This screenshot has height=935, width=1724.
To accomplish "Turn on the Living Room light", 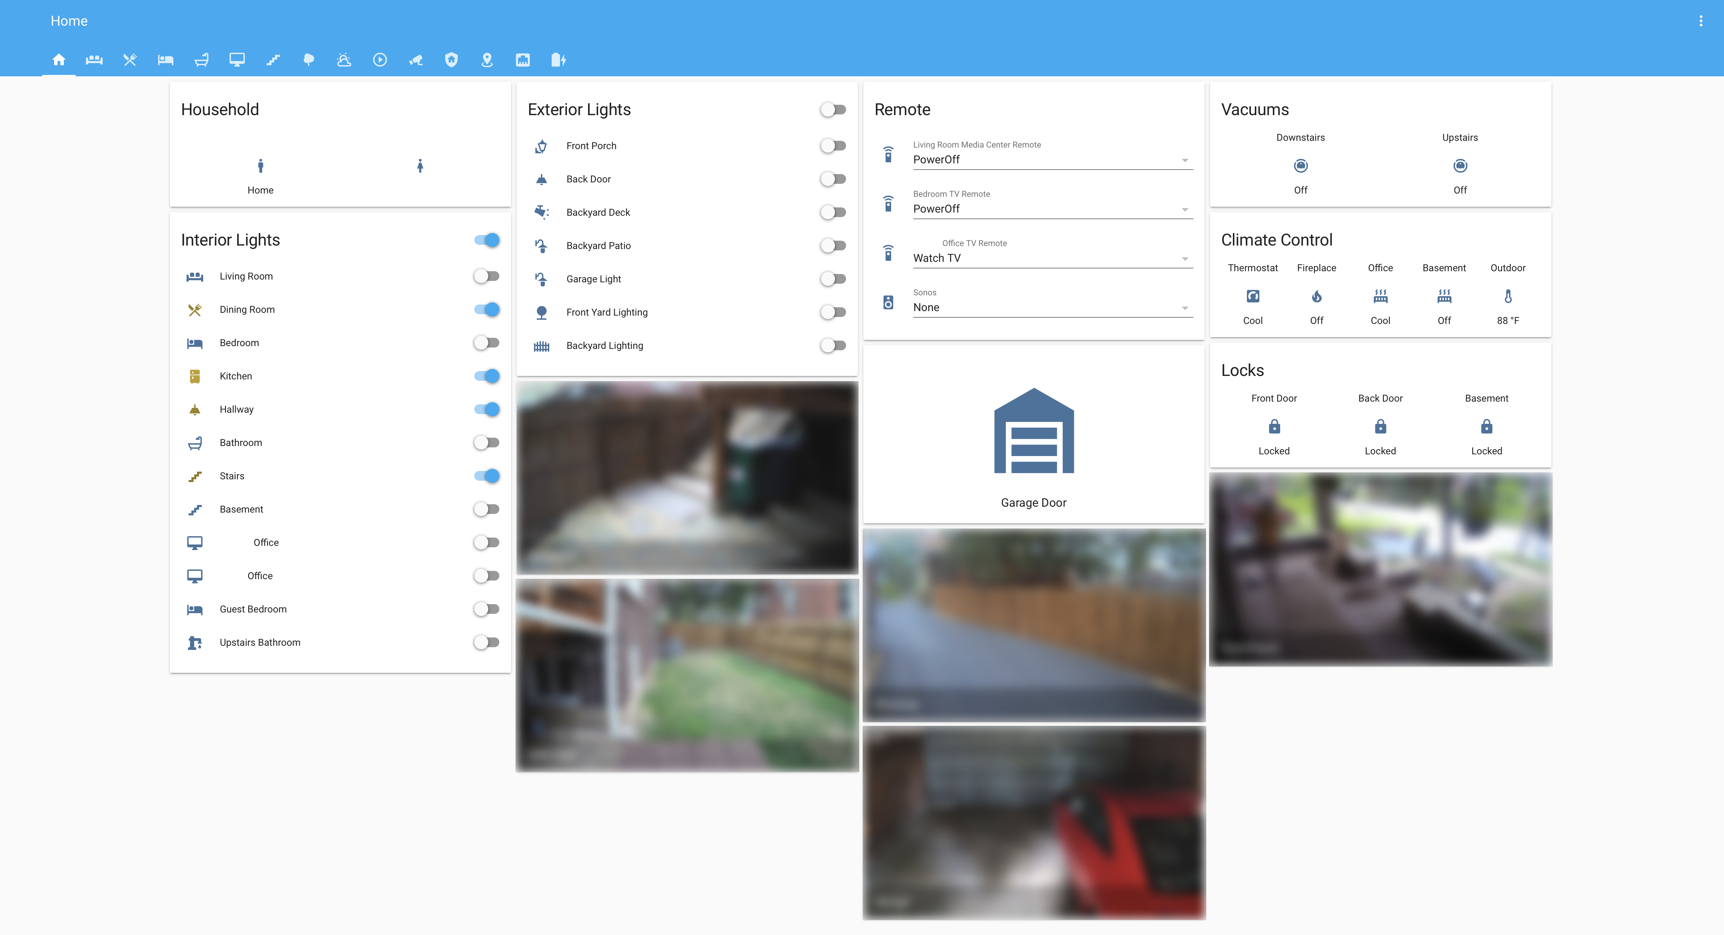I will coord(486,276).
